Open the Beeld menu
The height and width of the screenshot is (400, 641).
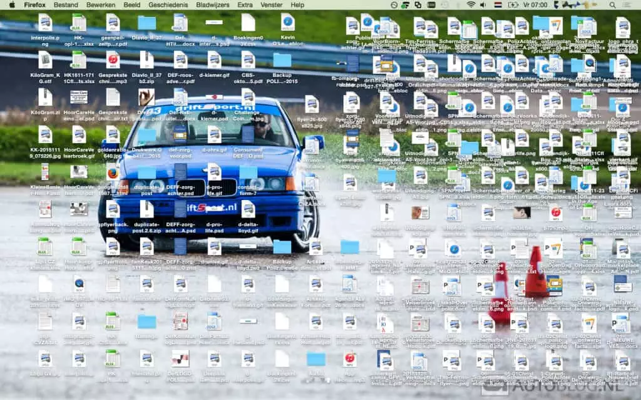(x=131, y=5)
